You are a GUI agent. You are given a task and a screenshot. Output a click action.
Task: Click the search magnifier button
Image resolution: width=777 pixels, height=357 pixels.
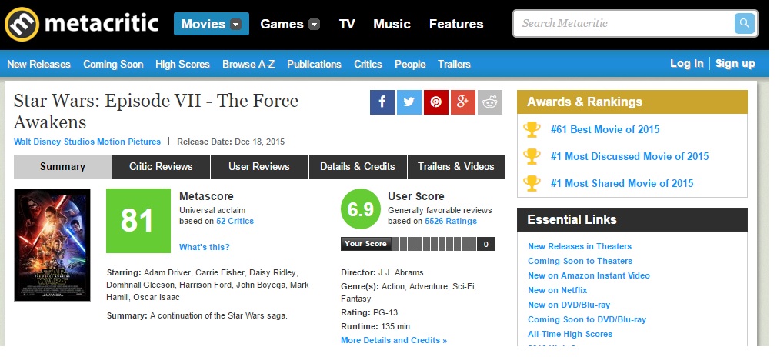[744, 23]
